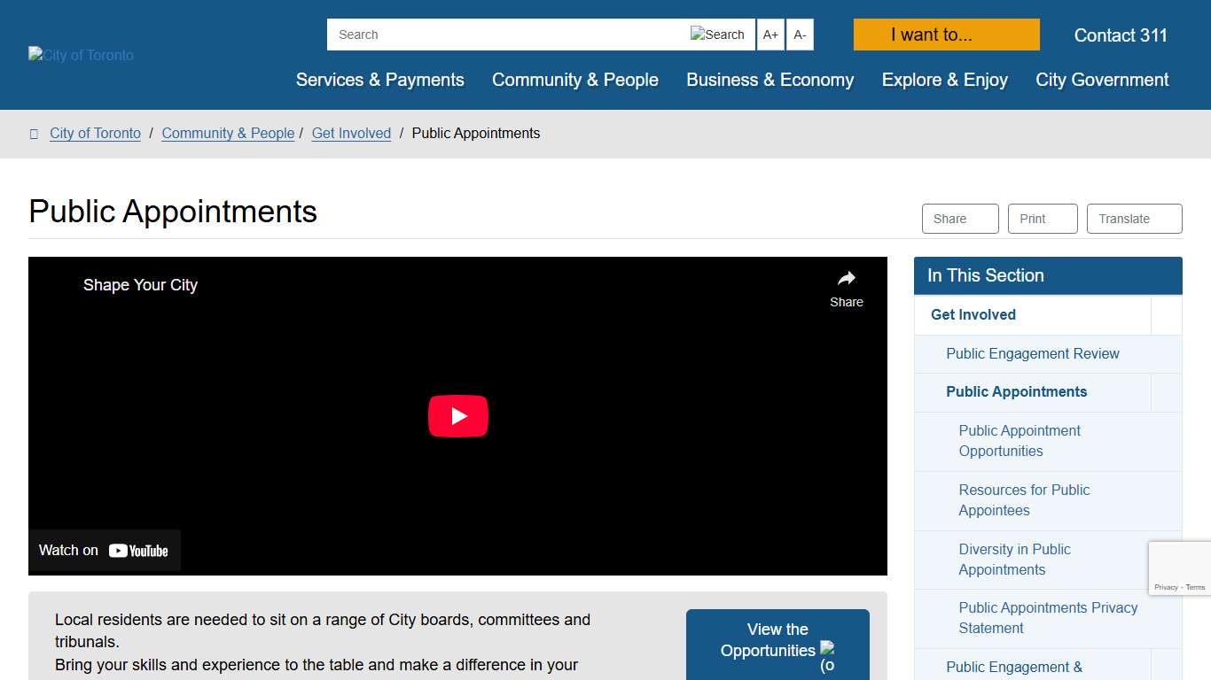Click A+ to increase text size
This screenshot has height=680, width=1211.
[770, 35]
